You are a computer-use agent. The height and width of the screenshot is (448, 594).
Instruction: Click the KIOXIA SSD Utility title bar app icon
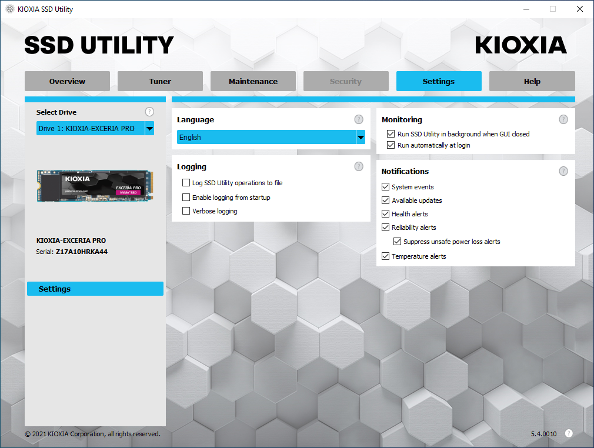pyautogui.click(x=10, y=9)
